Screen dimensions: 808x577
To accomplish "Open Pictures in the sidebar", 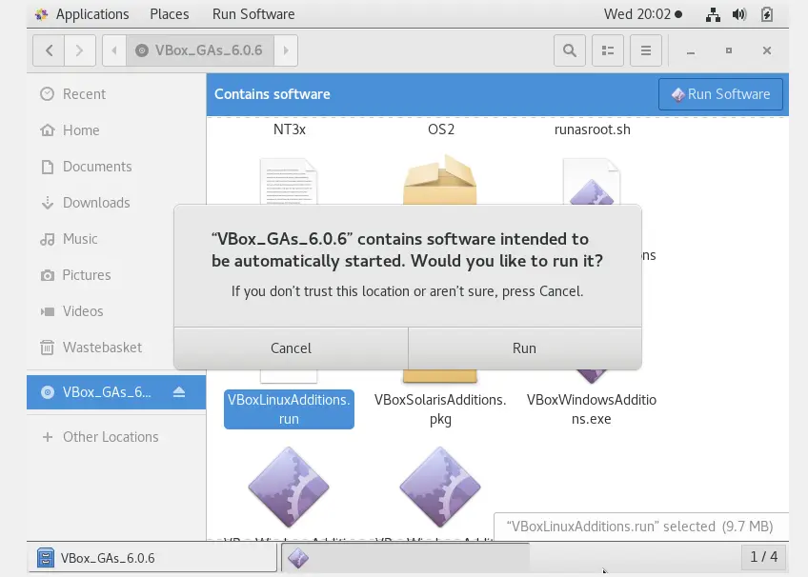I will pos(100,275).
